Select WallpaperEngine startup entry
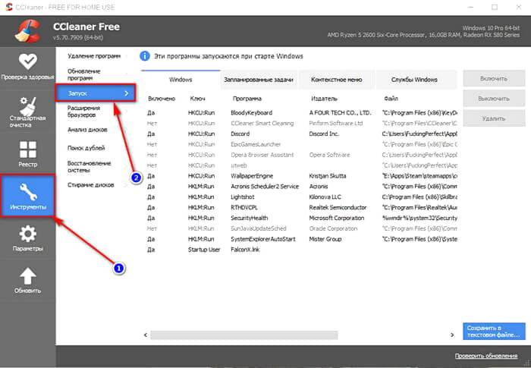Viewport: 531px width, 368px height. tap(301, 176)
